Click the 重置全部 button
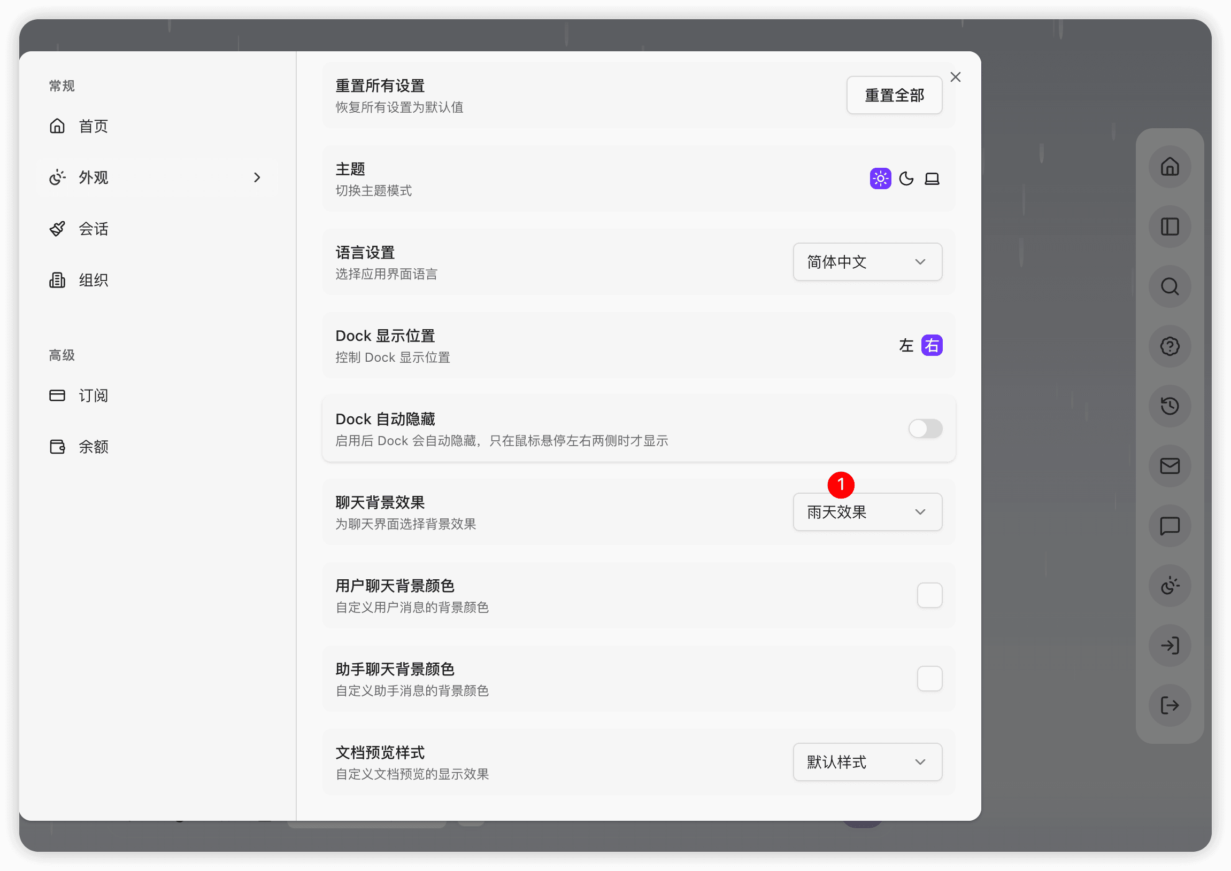 (894, 95)
